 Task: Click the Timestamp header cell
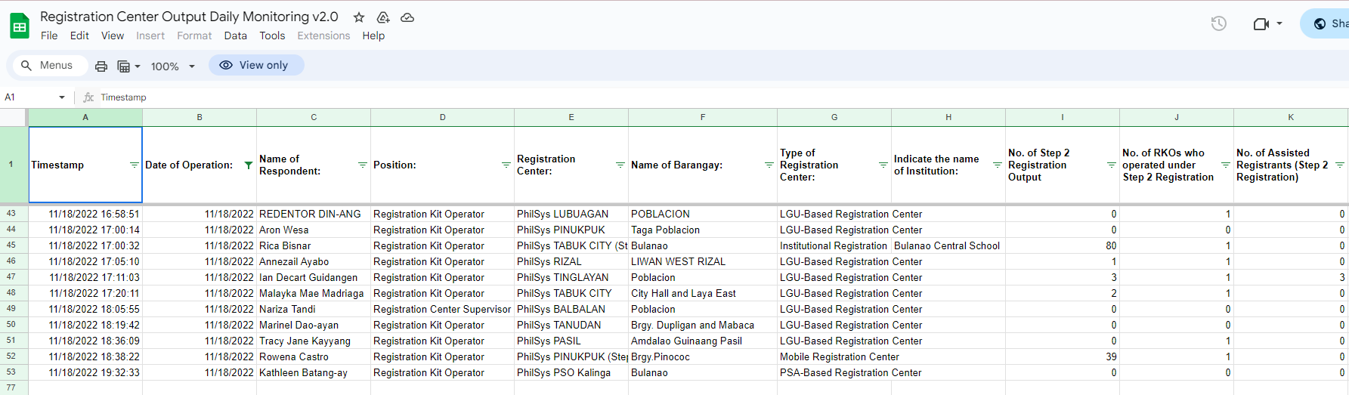point(85,165)
